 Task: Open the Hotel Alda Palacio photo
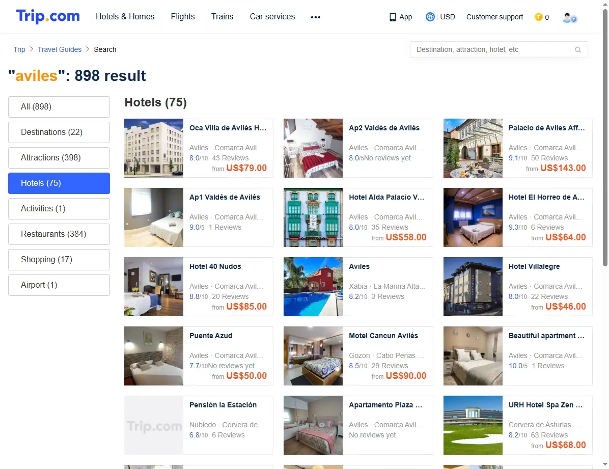313,217
